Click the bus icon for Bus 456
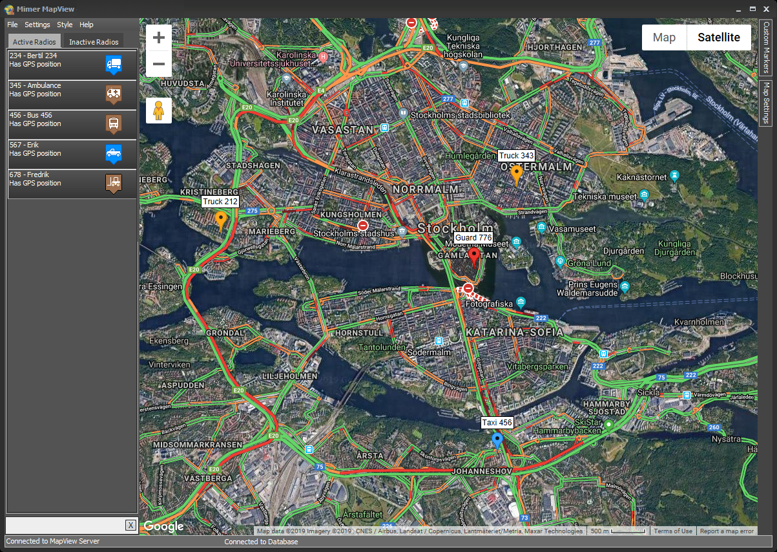The width and height of the screenshot is (777, 552). pyautogui.click(x=114, y=124)
